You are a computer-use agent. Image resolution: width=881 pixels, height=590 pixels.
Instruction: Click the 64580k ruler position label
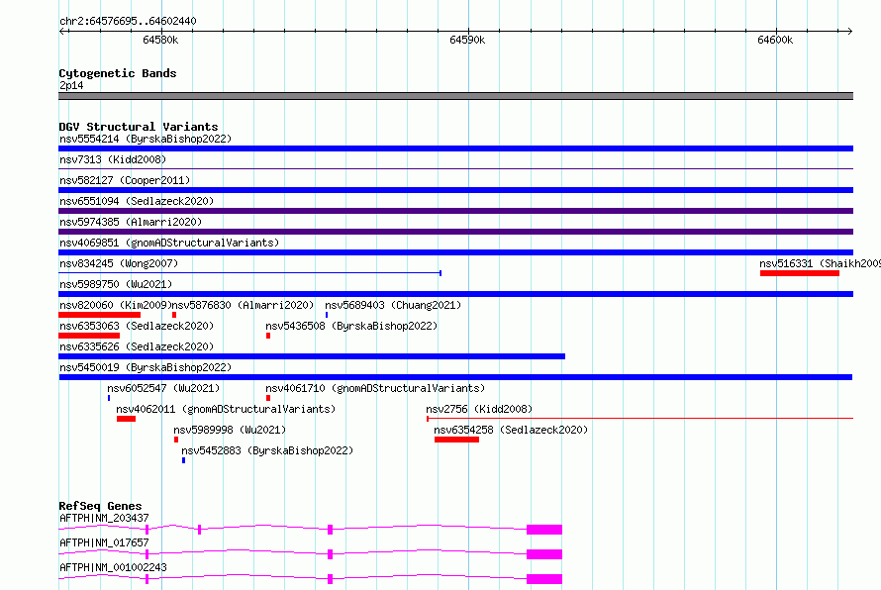(x=160, y=40)
